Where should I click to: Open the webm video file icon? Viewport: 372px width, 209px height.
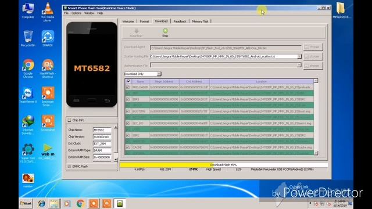(x=48, y=152)
